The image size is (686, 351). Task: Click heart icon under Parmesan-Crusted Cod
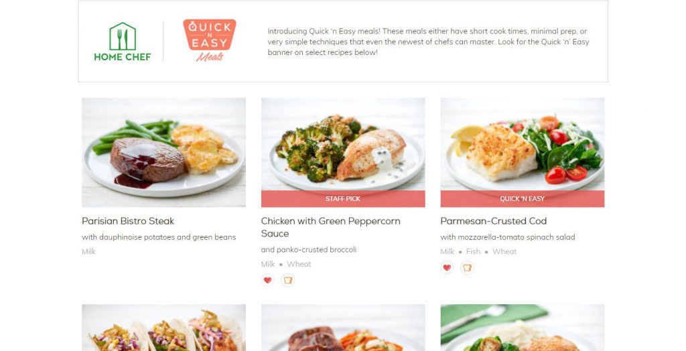coord(447,267)
